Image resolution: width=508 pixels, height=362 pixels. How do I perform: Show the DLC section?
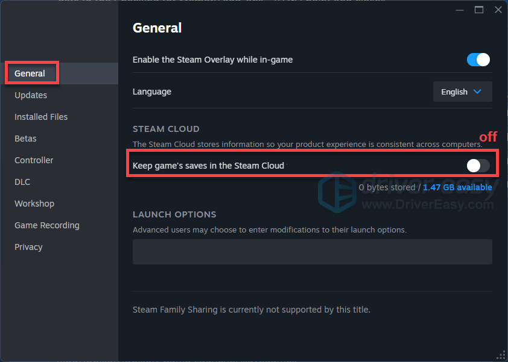click(22, 182)
